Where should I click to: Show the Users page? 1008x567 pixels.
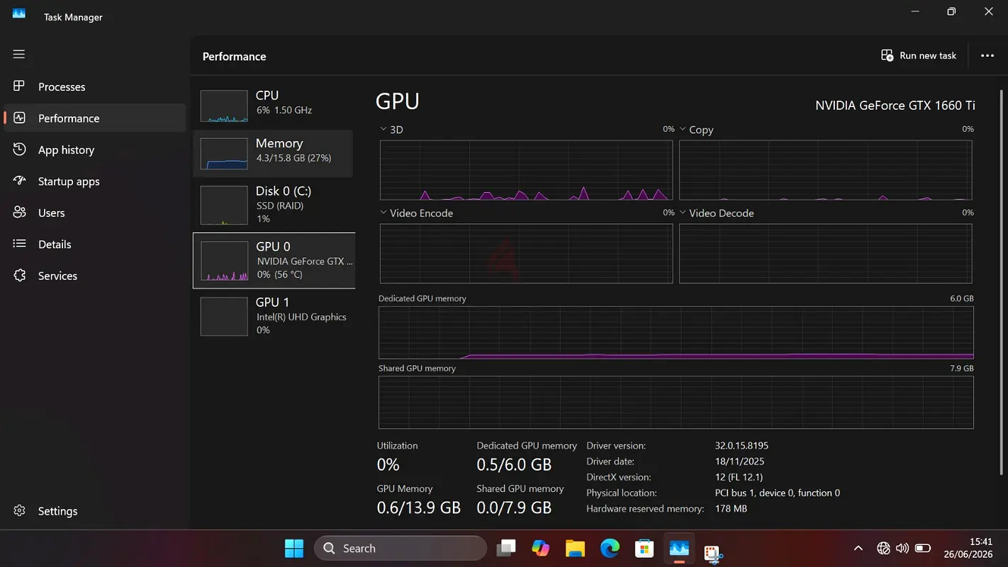(95, 213)
